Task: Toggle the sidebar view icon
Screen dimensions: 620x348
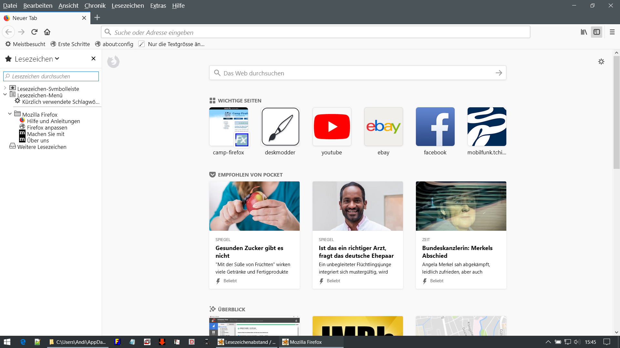Action: pos(597,32)
